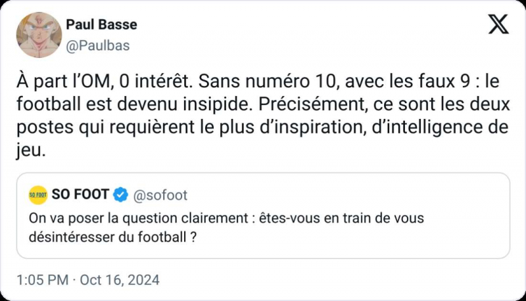
Task: Click the X logo
Action: click(498, 25)
